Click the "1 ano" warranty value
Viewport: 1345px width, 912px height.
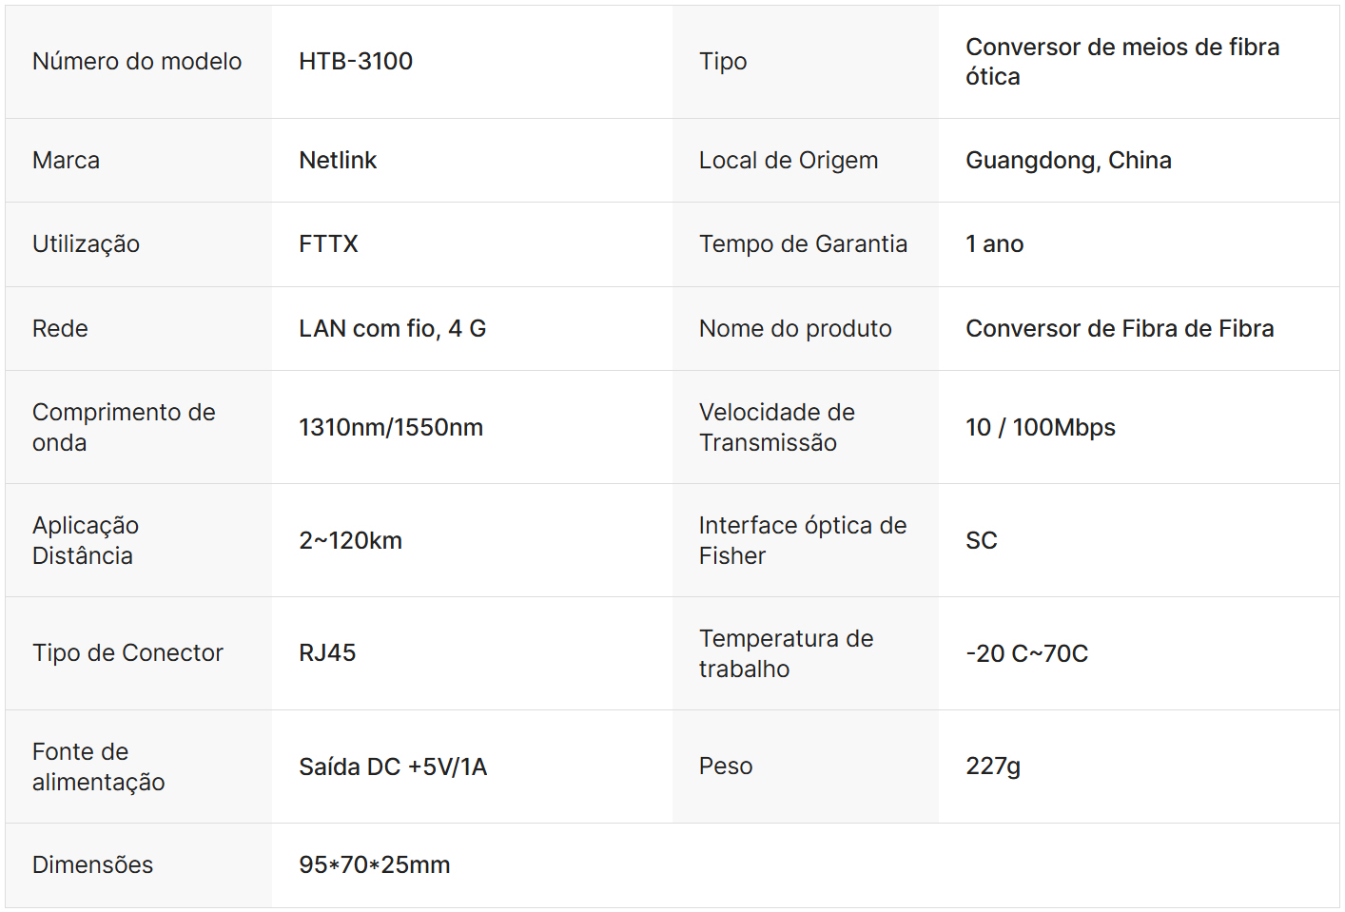[x=994, y=244]
